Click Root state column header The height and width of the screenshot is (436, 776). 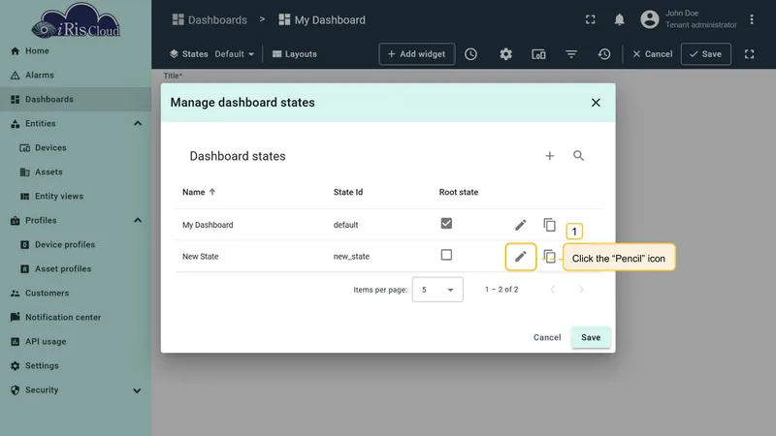click(459, 192)
